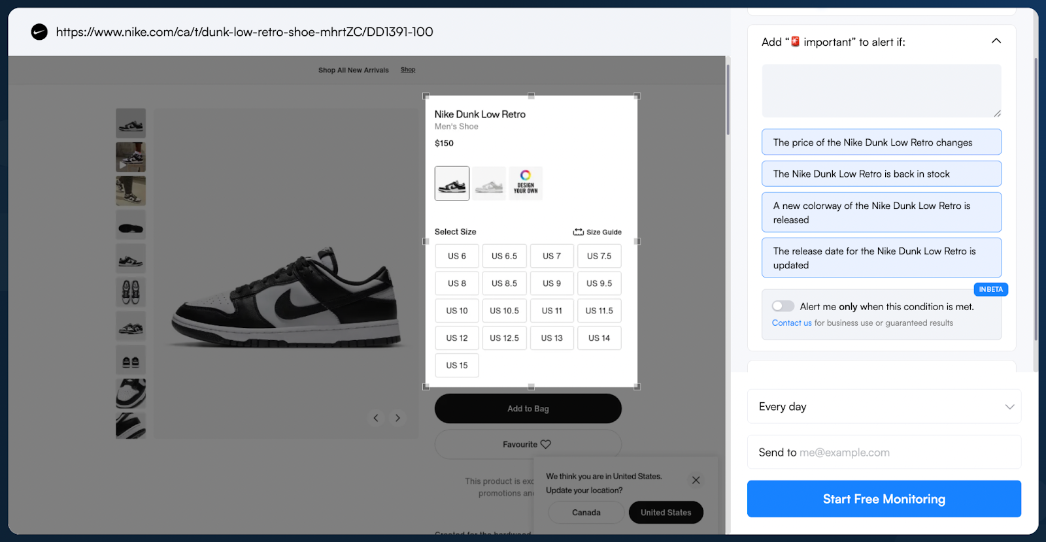Click the Shop link in the banner
This screenshot has width=1046, height=542.
(x=408, y=70)
